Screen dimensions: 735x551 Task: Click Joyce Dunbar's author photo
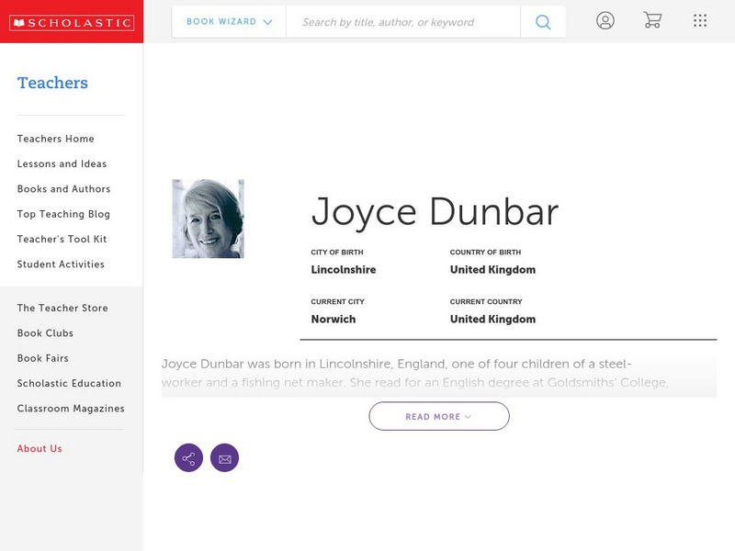[x=208, y=219]
